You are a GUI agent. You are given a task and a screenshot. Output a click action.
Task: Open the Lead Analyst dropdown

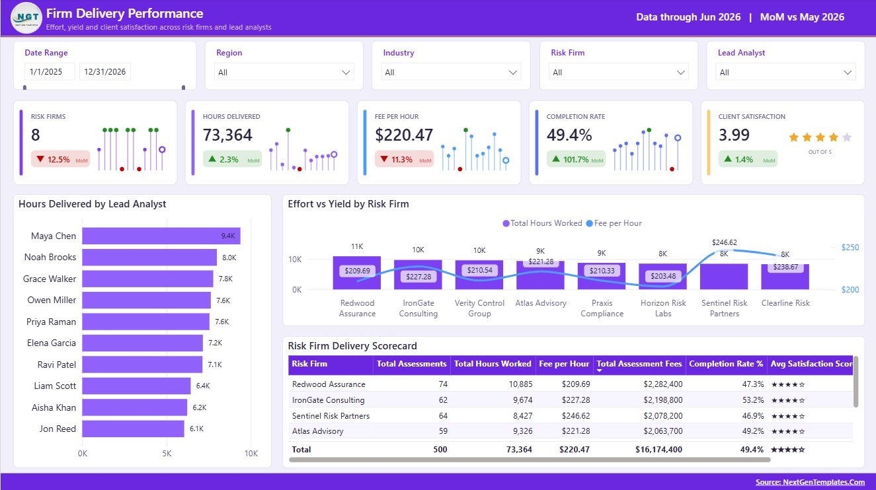coord(786,72)
